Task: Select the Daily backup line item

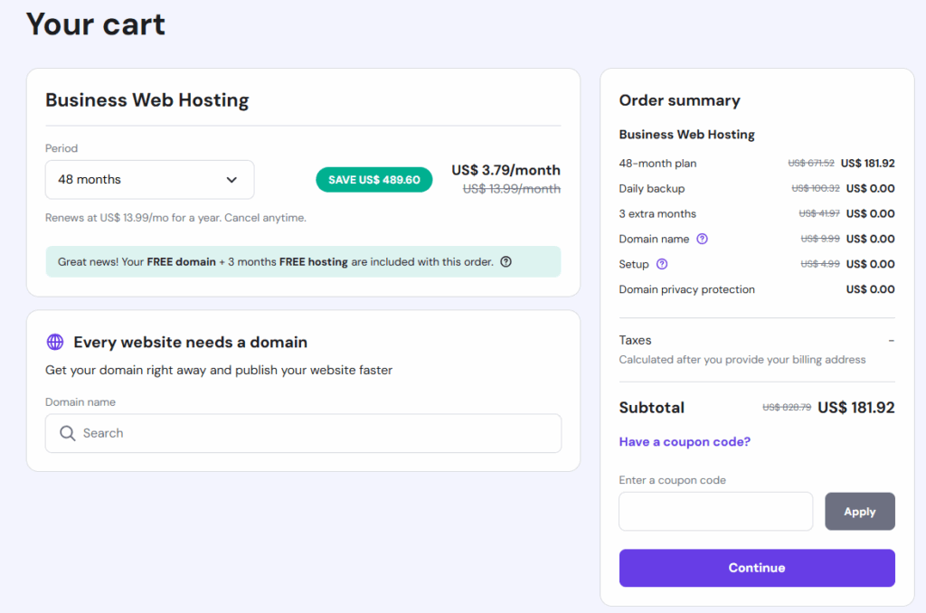Action: pyautogui.click(x=650, y=188)
